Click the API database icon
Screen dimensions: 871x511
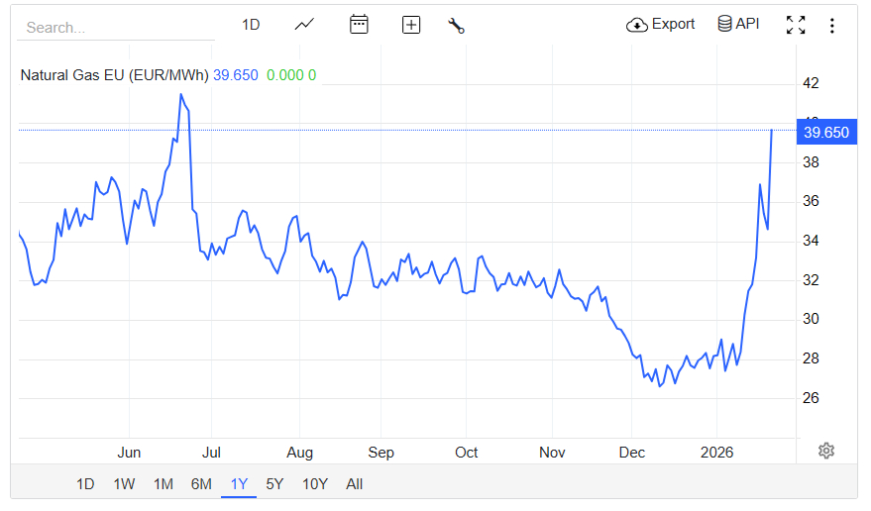(x=725, y=24)
